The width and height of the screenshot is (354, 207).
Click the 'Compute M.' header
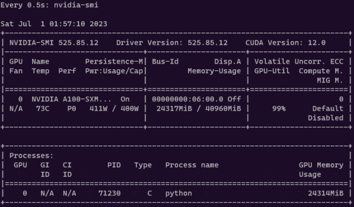tap(321, 71)
